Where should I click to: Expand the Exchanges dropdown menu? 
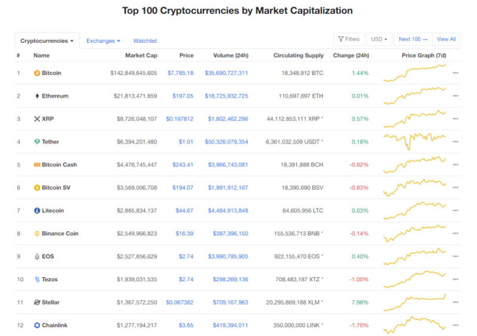103,41
